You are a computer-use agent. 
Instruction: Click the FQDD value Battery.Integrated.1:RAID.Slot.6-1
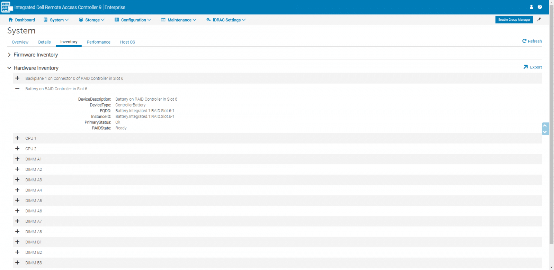point(145,111)
